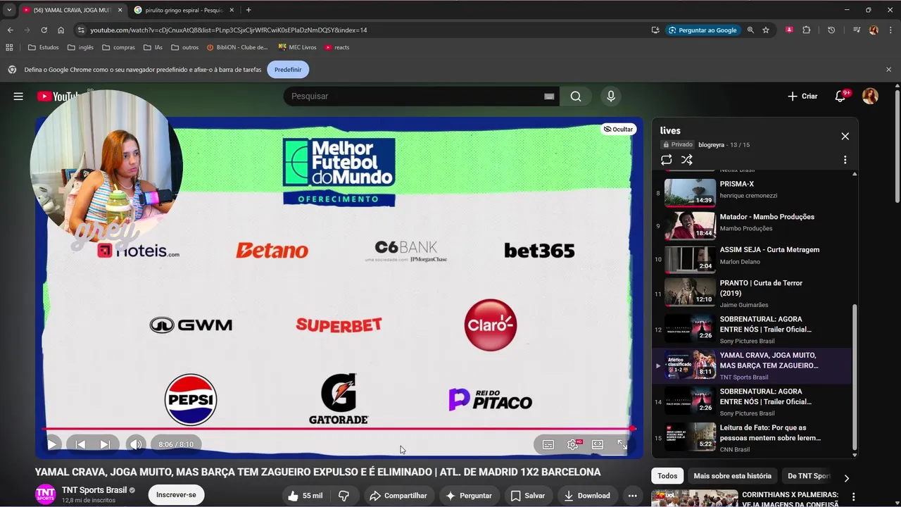Toggle playlist shuffle button
Image resolution: width=901 pixels, height=507 pixels.
pyautogui.click(x=687, y=160)
